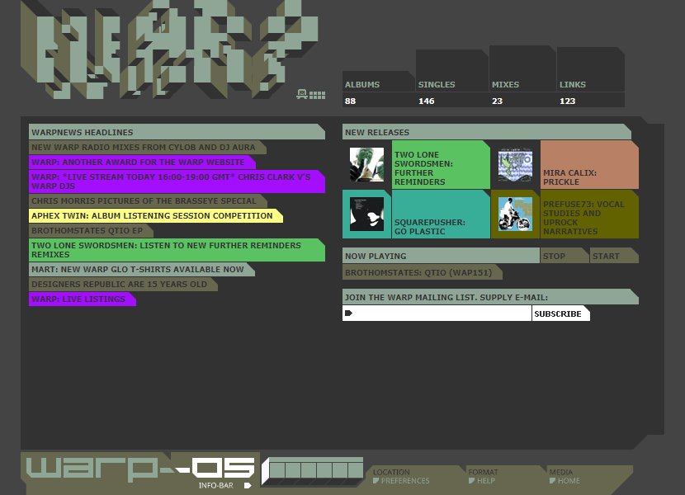The width and height of the screenshot is (685, 495).
Task: Open the Links tab
Action: click(590, 69)
